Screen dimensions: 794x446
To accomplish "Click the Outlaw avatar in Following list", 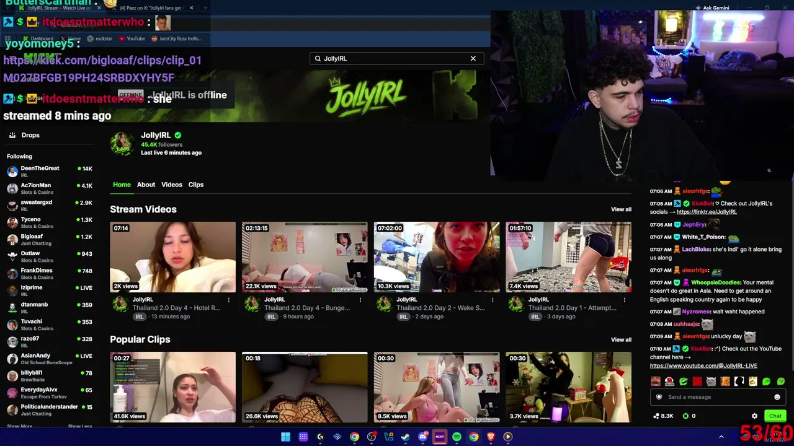I will point(12,256).
